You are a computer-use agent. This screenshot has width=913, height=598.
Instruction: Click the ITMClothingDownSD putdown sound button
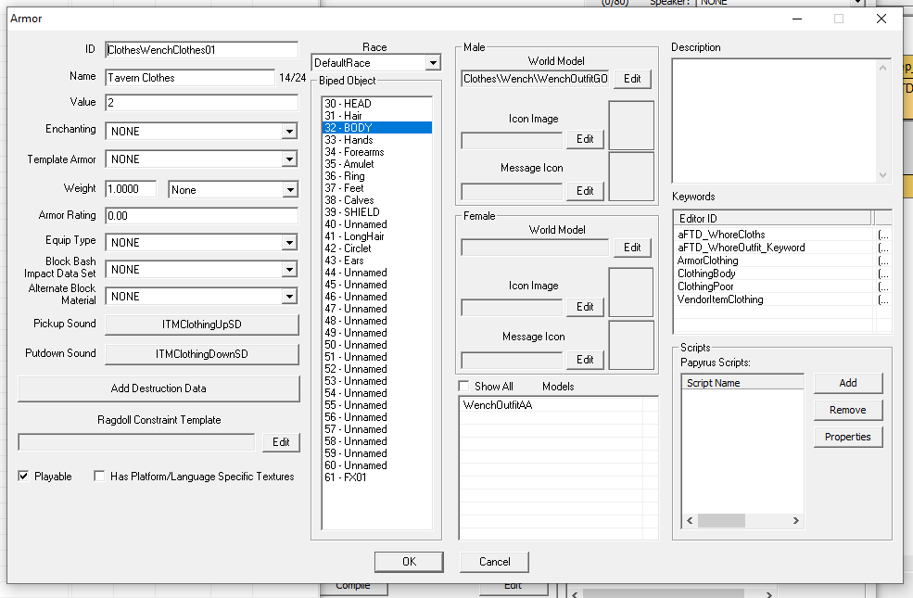point(202,354)
